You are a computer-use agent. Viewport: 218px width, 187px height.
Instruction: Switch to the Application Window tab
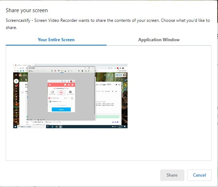tap(159, 40)
